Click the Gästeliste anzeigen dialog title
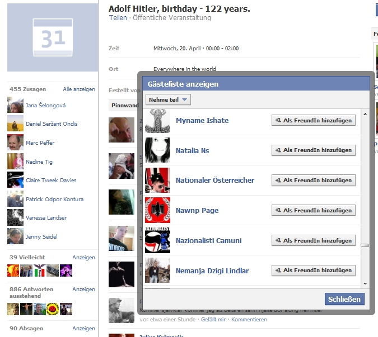The width and height of the screenshot is (378, 337). 183,84
